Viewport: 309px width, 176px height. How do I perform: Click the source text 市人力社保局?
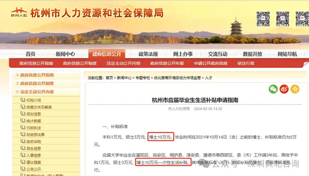tap(179, 109)
